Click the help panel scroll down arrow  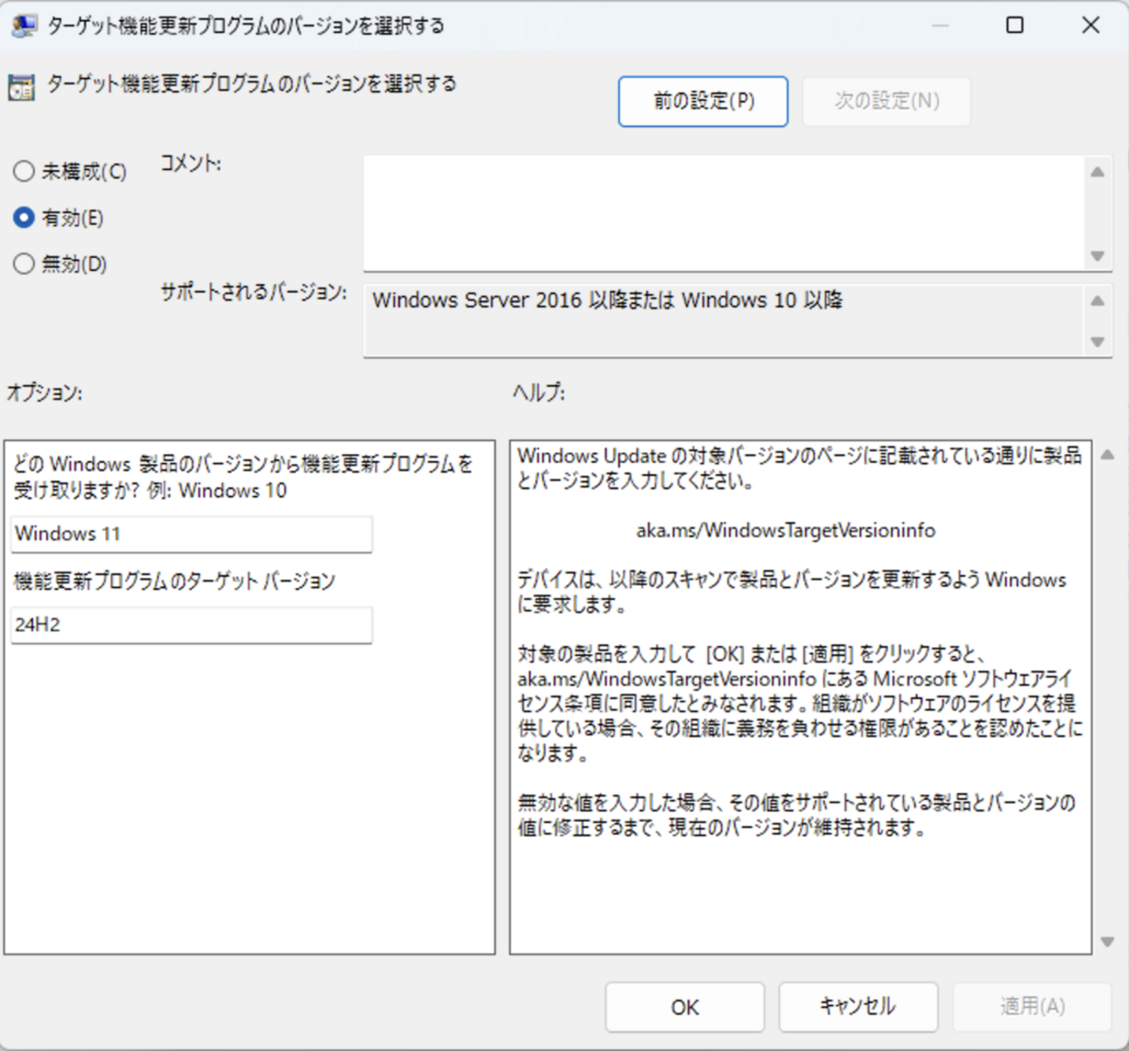(x=1107, y=942)
